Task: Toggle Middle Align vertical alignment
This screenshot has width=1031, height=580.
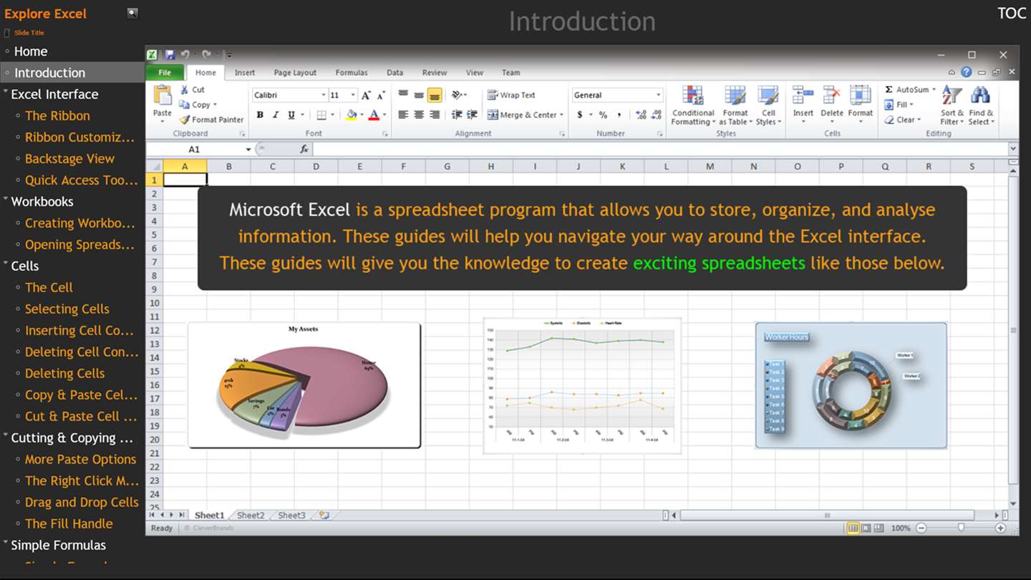Action: [419, 95]
